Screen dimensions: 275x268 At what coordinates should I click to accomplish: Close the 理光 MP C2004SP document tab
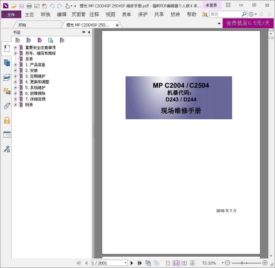pos(117,25)
